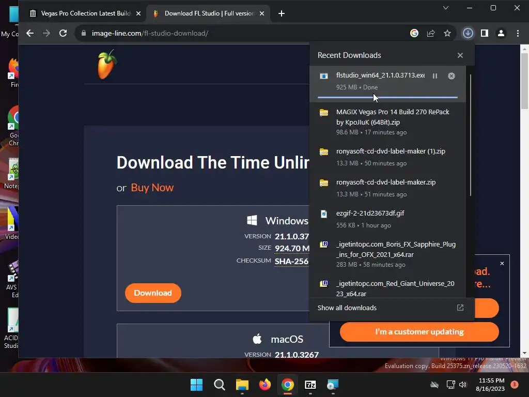Screen dimensions: 529x397
Task: Open MAGIX Vegas Pro 14 zip download
Action: (387, 121)
